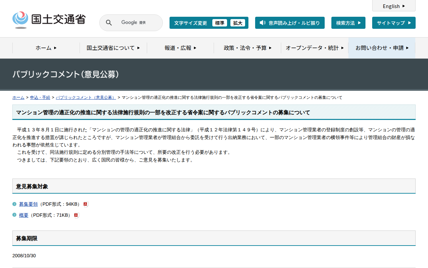Switch site language to English
This screenshot has height=268, width=428.
[x=394, y=6]
